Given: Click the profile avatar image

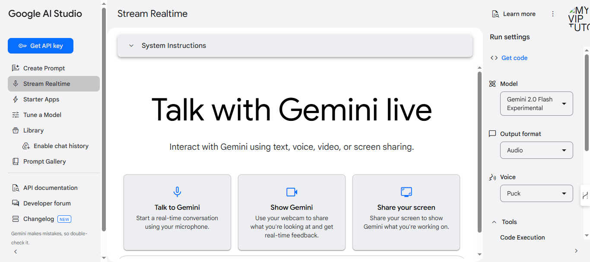Looking at the screenshot, I should click(579, 19).
